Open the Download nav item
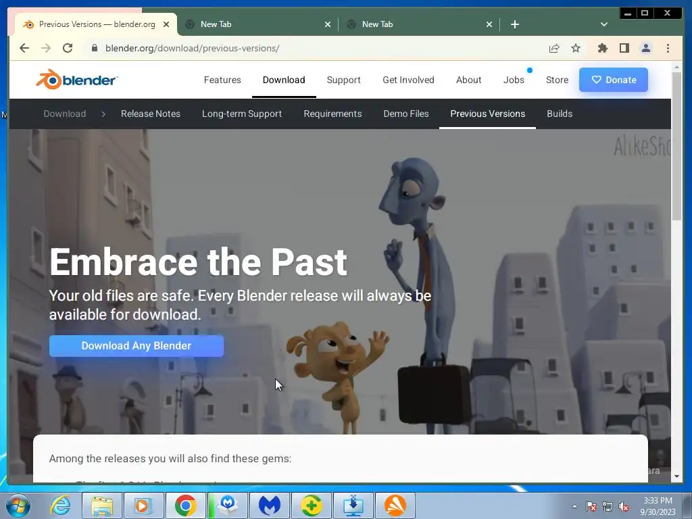 coord(284,80)
